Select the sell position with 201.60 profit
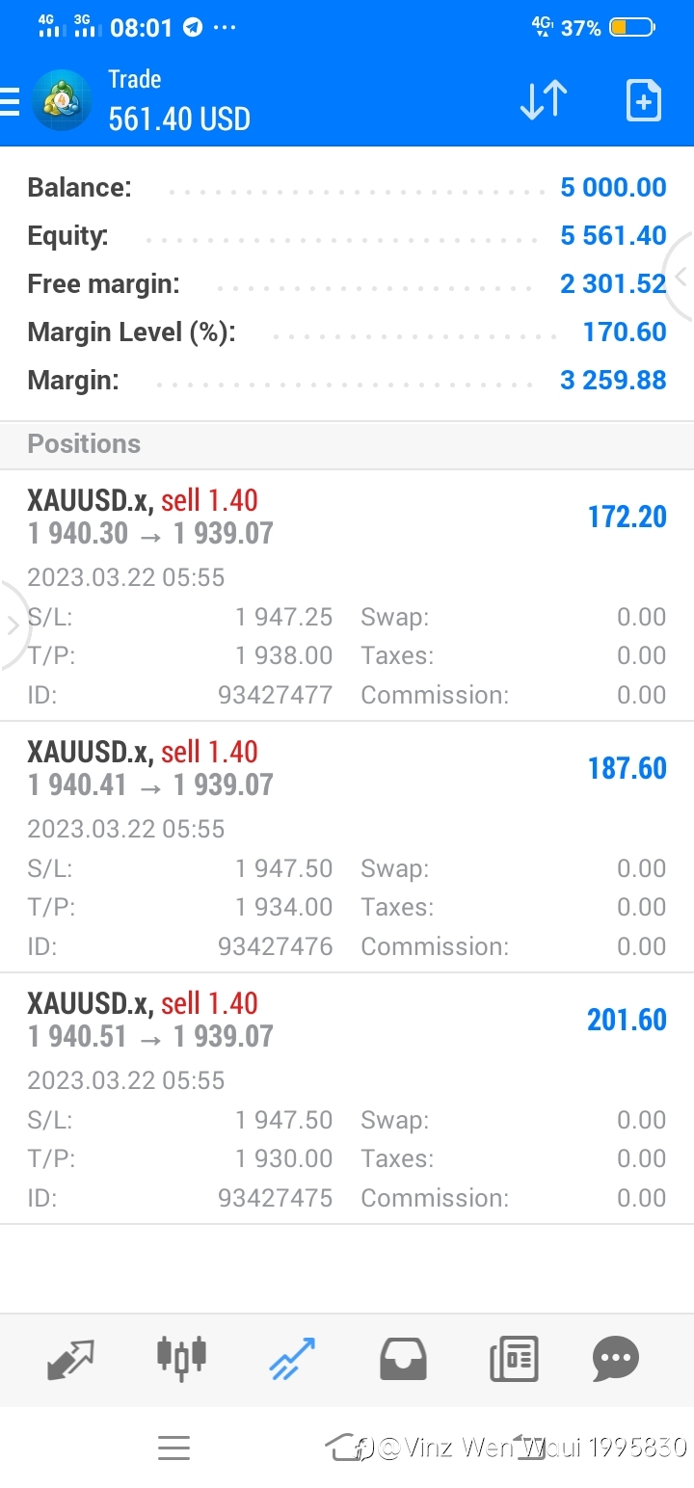 [x=347, y=1099]
